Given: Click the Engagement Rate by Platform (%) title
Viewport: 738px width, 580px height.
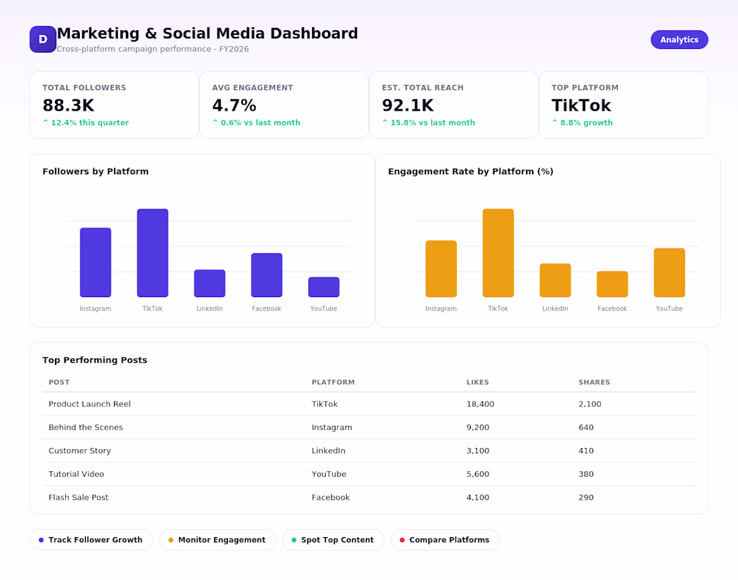Looking at the screenshot, I should 471,172.
